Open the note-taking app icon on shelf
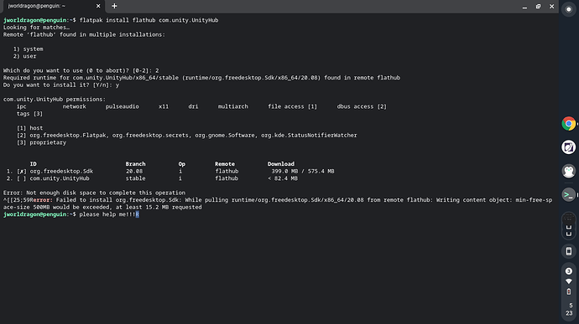This screenshot has width=579, height=324. click(x=569, y=147)
